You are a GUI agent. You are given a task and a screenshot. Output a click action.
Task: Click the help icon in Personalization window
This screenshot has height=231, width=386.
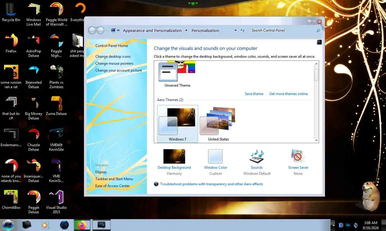(319, 42)
